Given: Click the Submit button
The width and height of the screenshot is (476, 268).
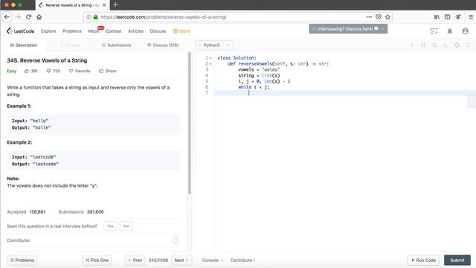Looking at the screenshot, I should [457, 260].
